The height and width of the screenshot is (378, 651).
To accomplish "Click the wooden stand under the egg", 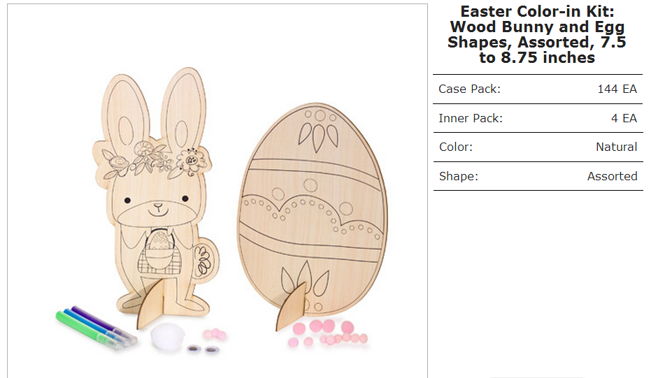I will click(292, 306).
